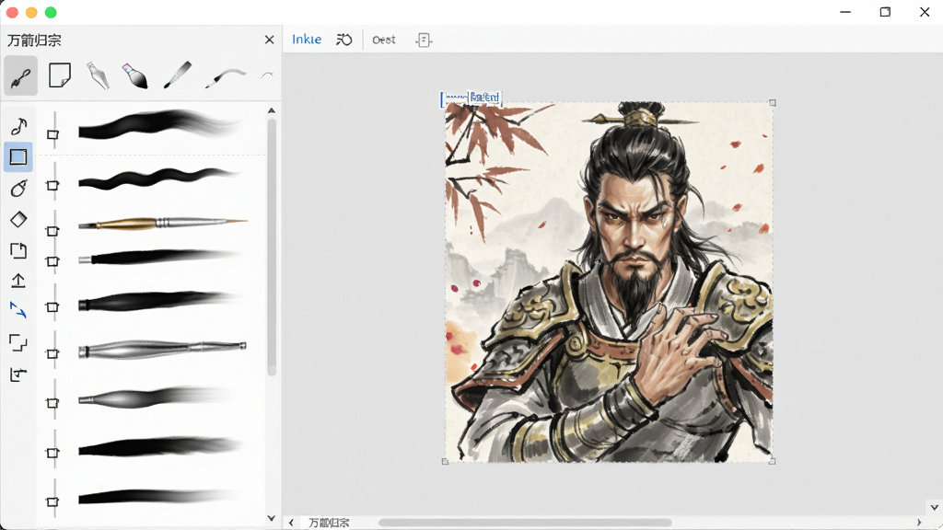Close the 万箭归宗 panel
Screen dimensions: 943x530
point(270,40)
